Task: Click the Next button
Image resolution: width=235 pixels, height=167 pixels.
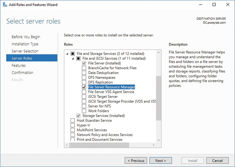Action: [x=161, y=161]
